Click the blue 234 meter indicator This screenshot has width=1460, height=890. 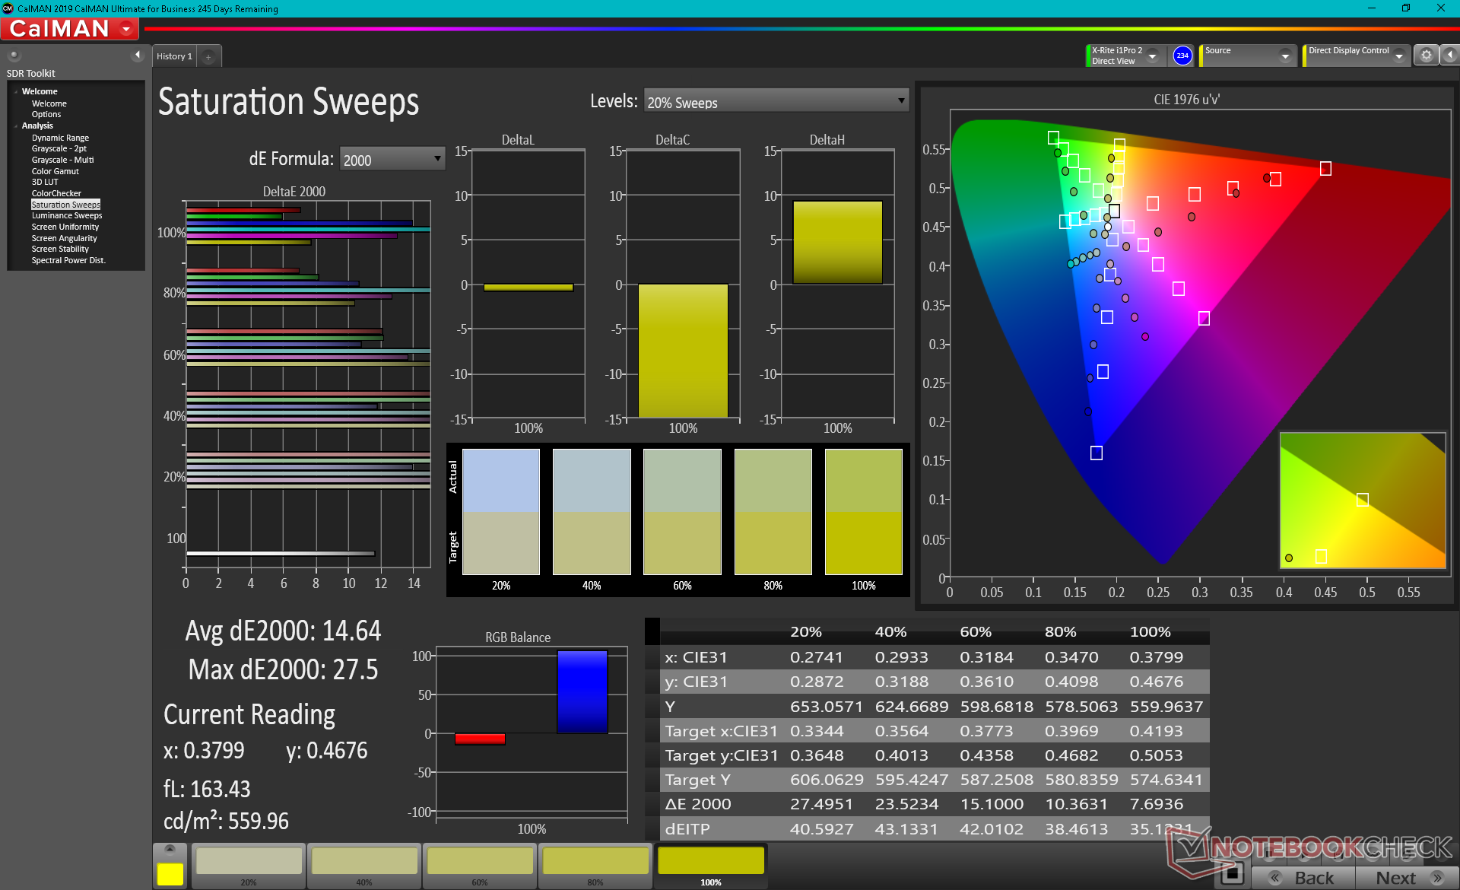[1182, 56]
